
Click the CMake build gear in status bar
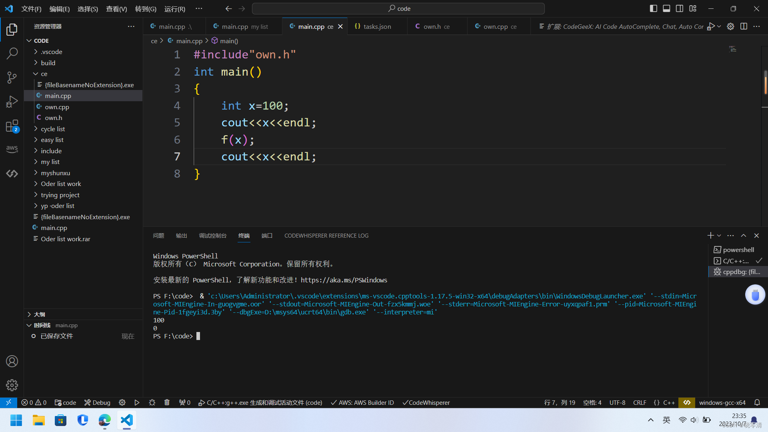(x=122, y=403)
